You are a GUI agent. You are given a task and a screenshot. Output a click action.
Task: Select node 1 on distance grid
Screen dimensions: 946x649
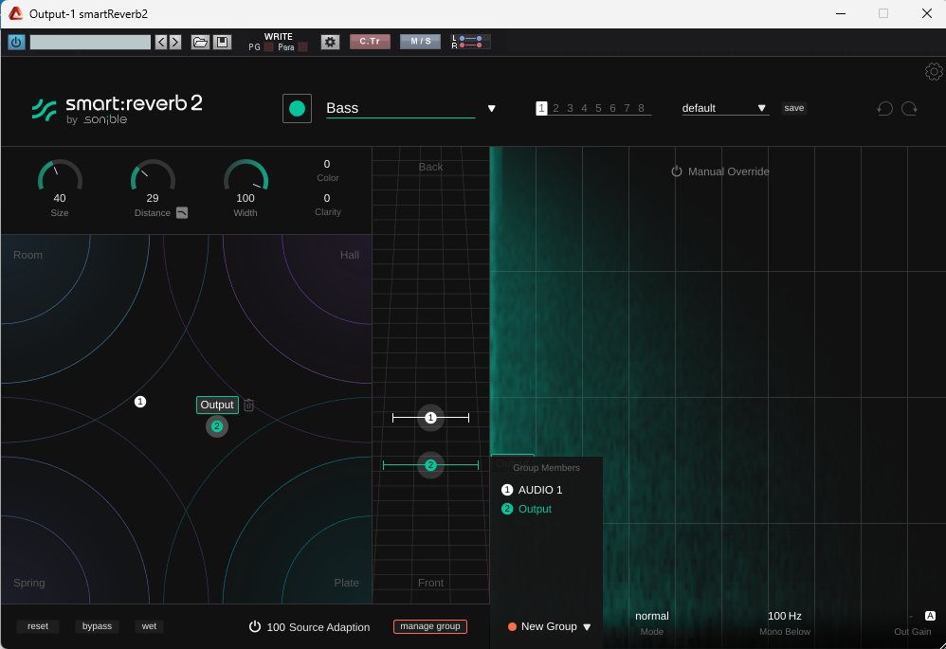pyautogui.click(x=430, y=418)
